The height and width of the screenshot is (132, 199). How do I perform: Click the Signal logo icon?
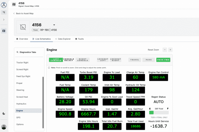pos(4,4)
